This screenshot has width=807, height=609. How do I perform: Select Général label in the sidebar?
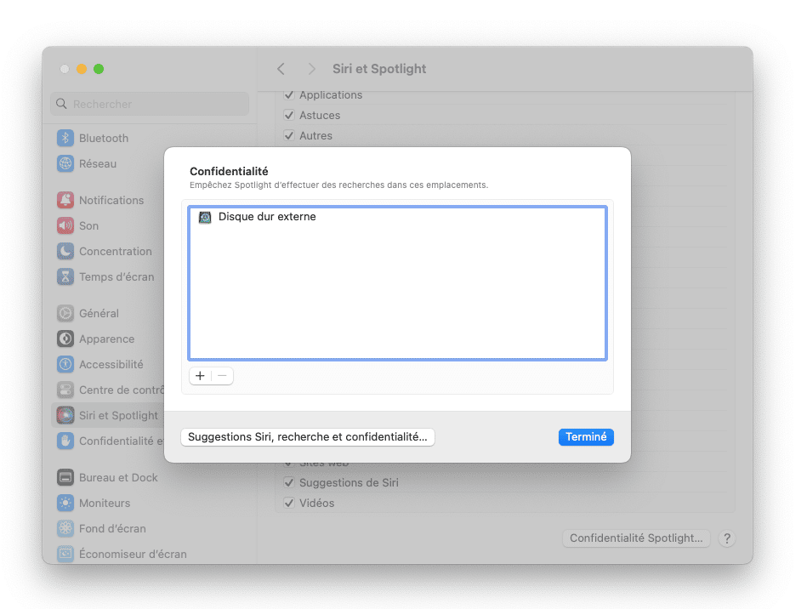tap(99, 313)
